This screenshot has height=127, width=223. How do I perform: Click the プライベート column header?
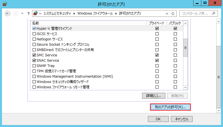tap(157, 23)
